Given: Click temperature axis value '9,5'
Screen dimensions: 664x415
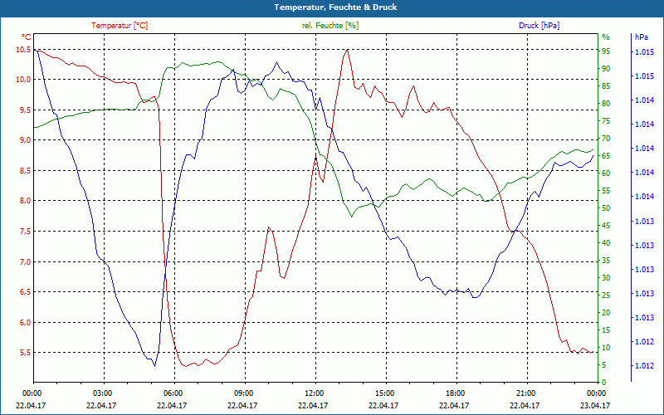Looking at the screenshot, I should point(25,110).
